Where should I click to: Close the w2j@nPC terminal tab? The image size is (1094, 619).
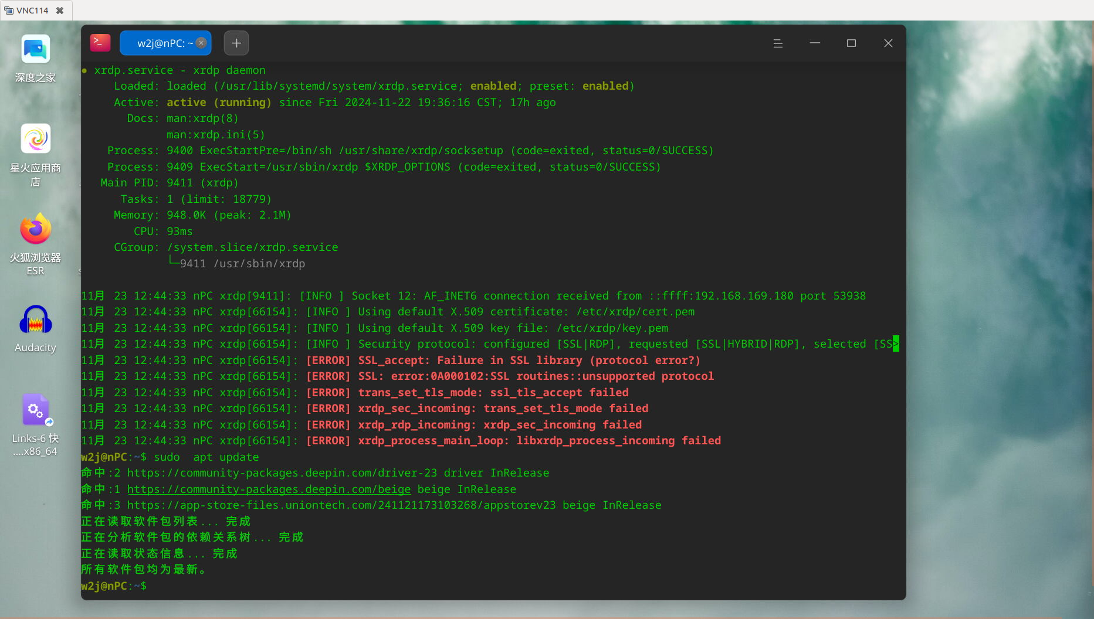201,43
